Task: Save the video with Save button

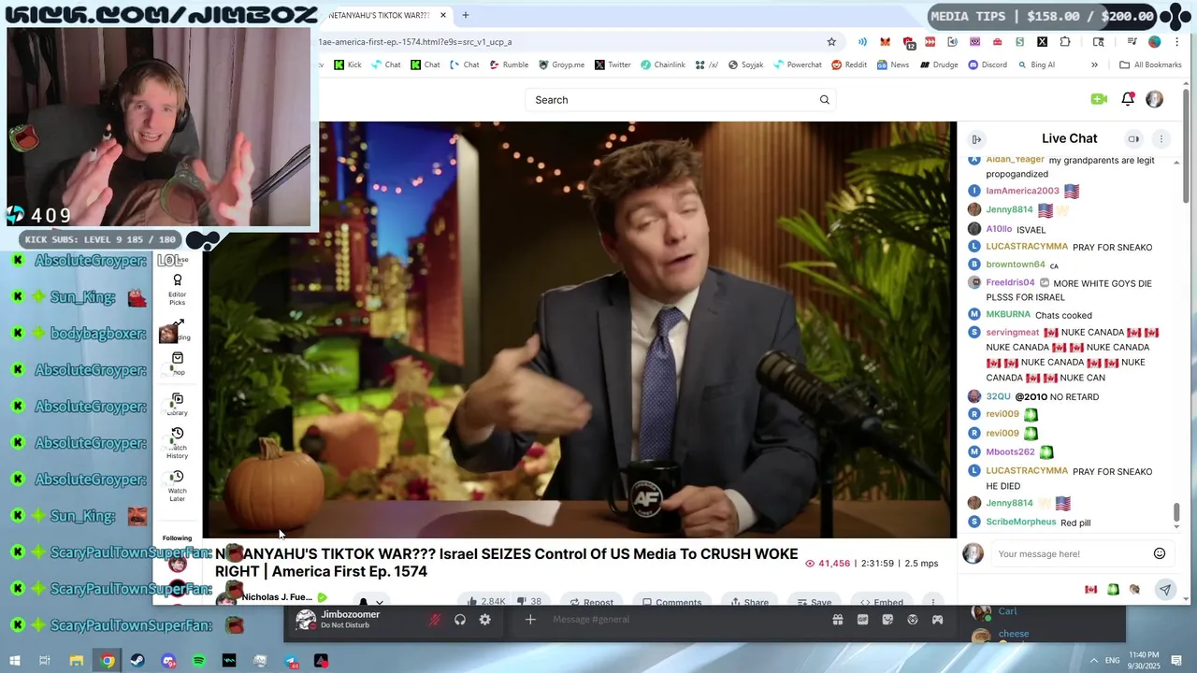Action: tap(814, 602)
